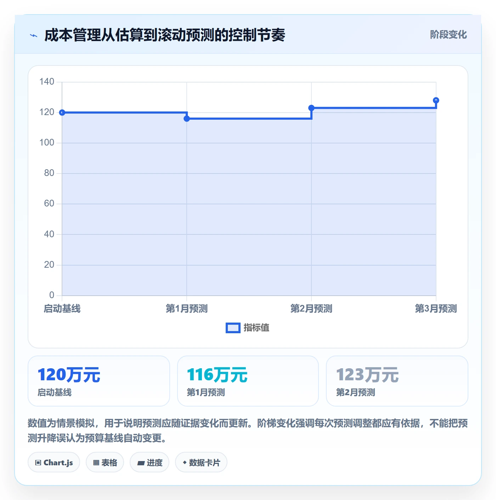Select the 启动基线 data point on chart

(62, 113)
